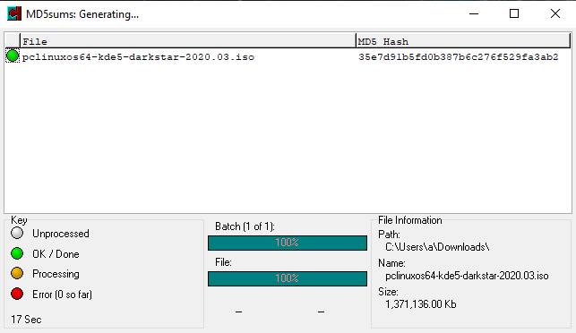
Task: Click the MD5sums app icon in title bar
Action: point(14,14)
